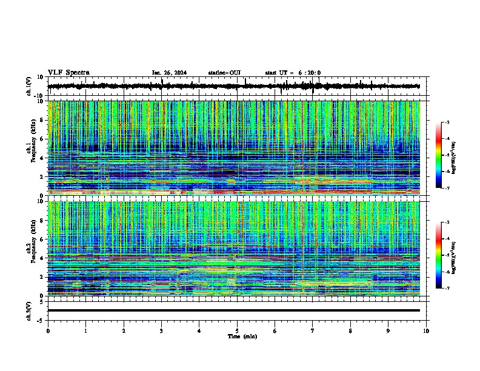Click the ch.3 voltage trace line

tap(233, 310)
